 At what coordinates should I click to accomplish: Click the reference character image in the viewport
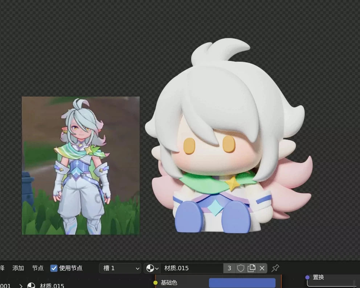tap(81, 165)
